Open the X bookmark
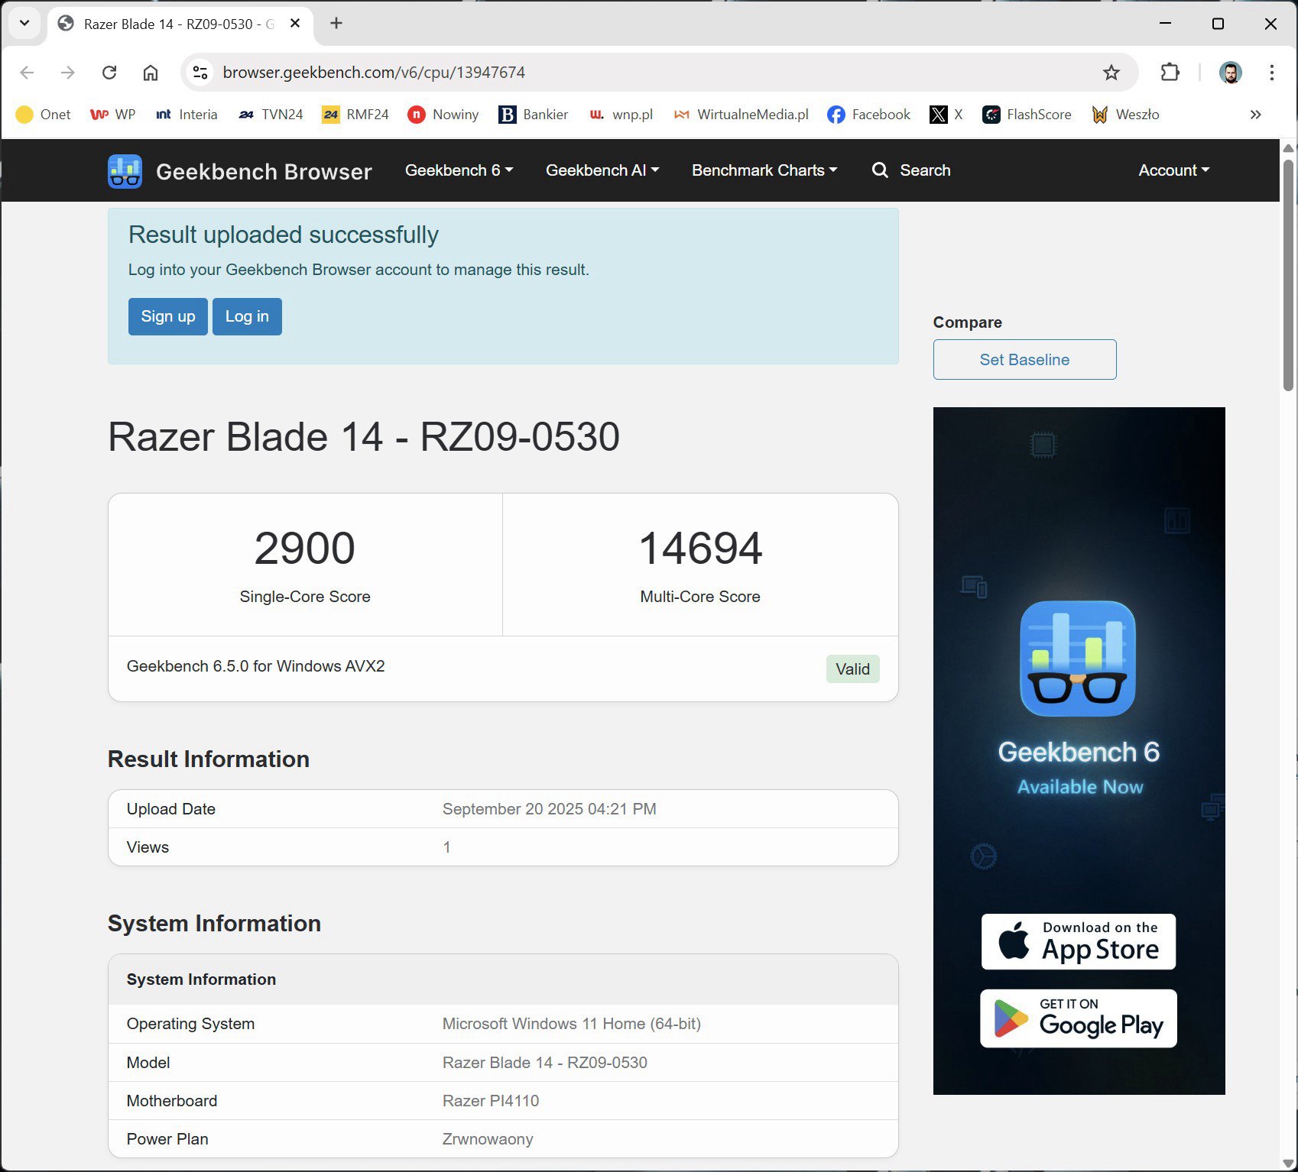 pyautogui.click(x=946, y=115)
